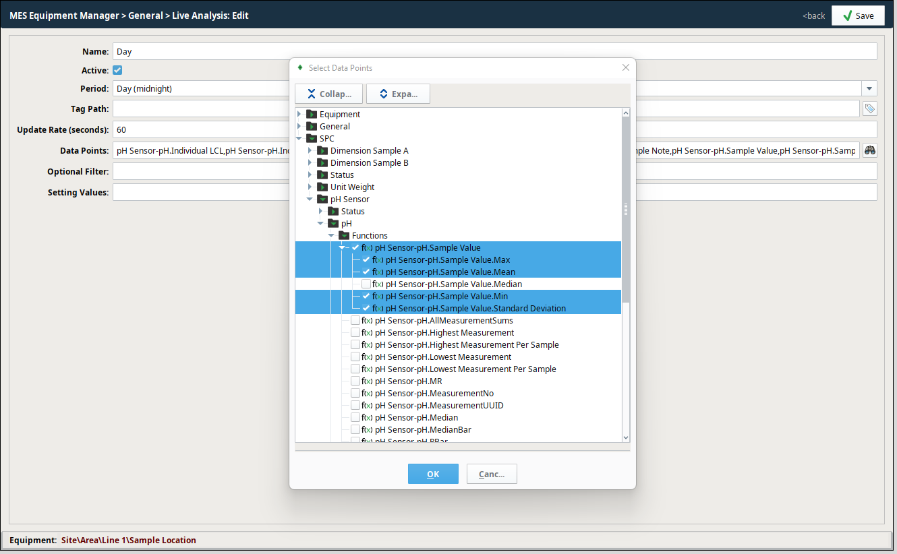Click the Save button
This screenshot has height=554, width=897.
click(x=857, y=16)
